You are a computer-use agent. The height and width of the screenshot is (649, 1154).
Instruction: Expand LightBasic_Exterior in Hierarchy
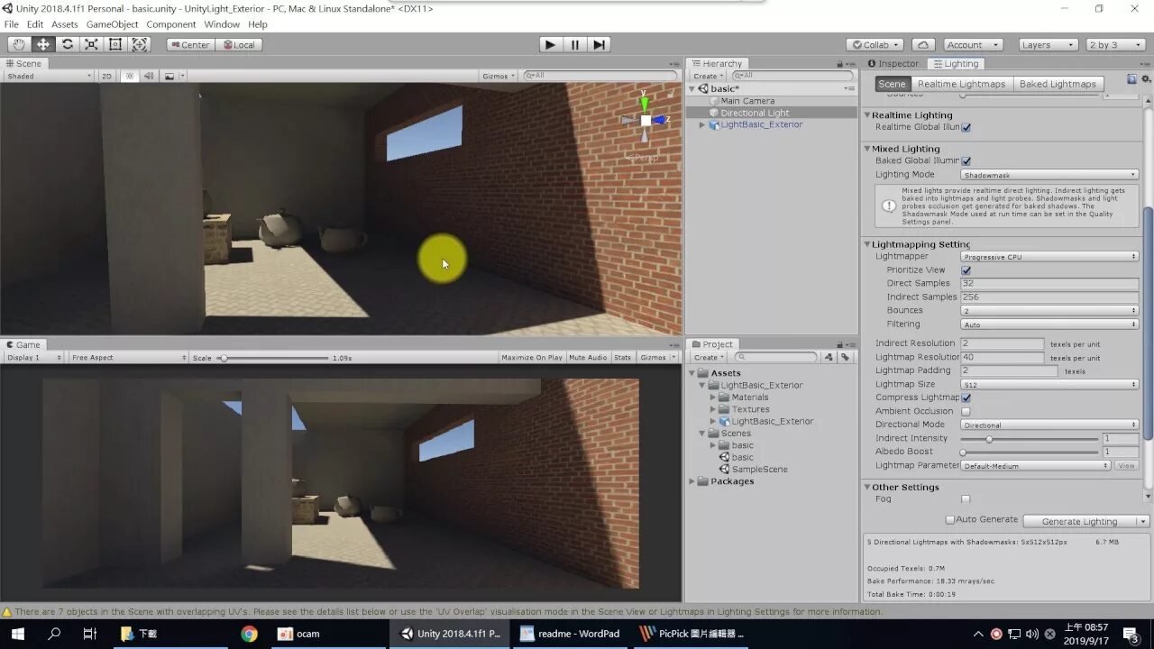(702, 125)
